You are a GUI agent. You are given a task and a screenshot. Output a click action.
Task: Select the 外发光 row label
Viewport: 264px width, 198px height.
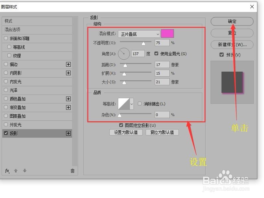pyautogui.click(x=16, y=125)
